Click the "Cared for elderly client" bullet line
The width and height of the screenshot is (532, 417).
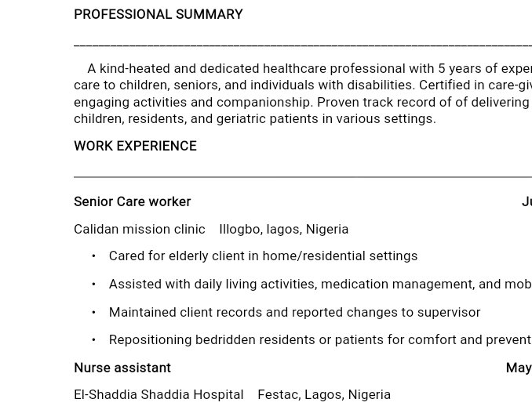click(x=263, y=256)
